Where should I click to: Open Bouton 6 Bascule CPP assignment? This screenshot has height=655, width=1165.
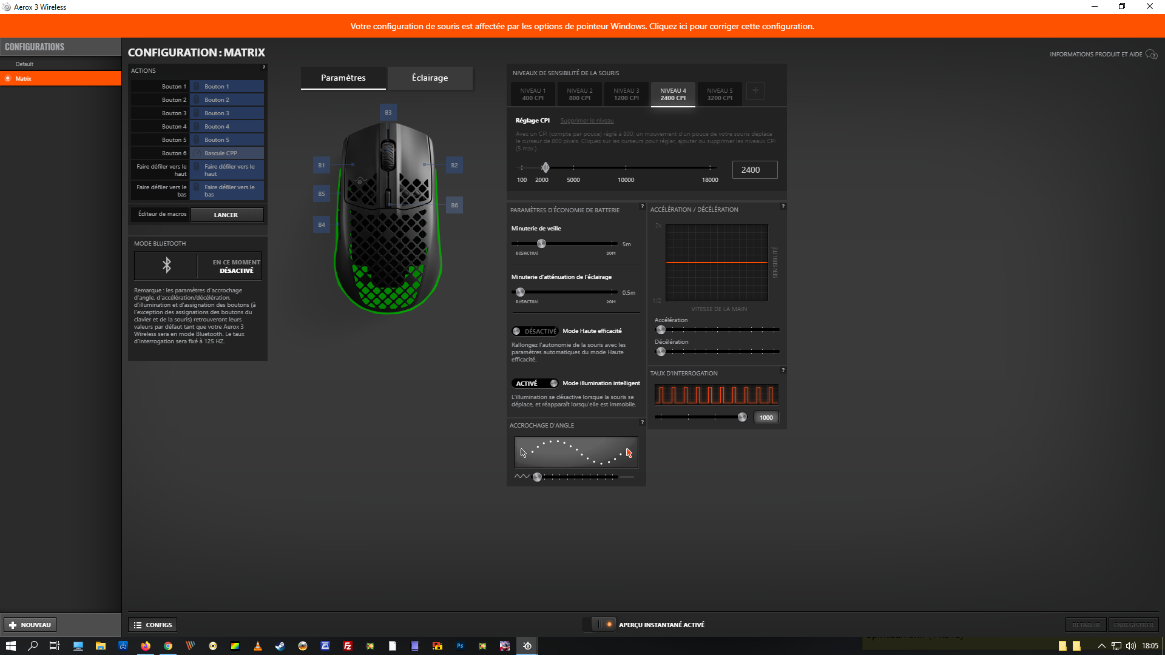tap(228, 153)
